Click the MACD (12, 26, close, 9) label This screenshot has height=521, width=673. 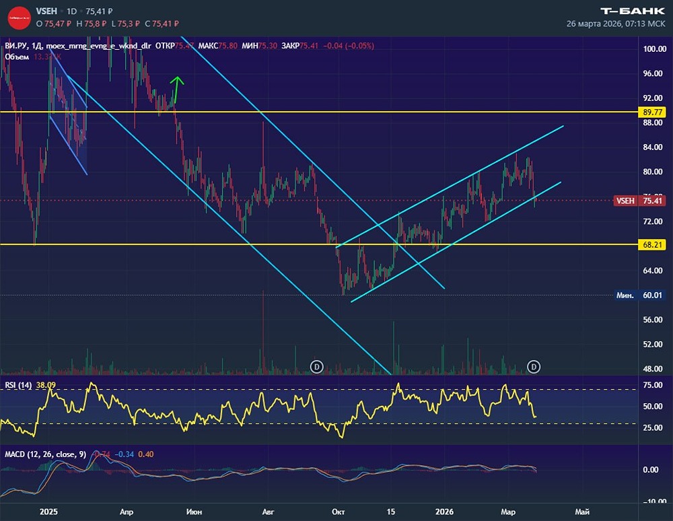click(45, 454)
